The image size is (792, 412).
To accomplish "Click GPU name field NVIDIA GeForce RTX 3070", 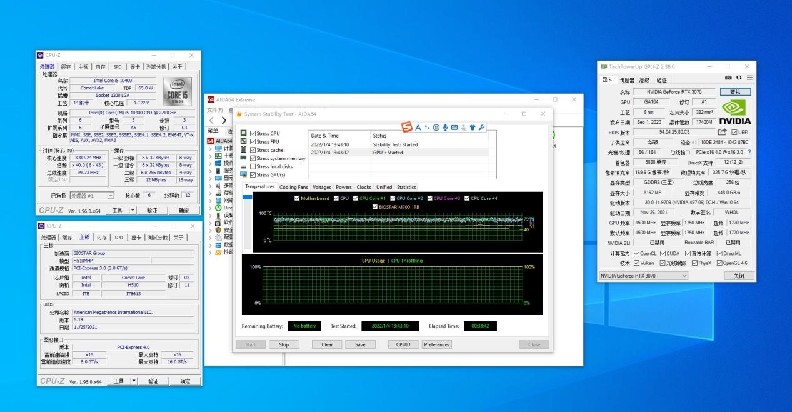I will pos(673,92).
